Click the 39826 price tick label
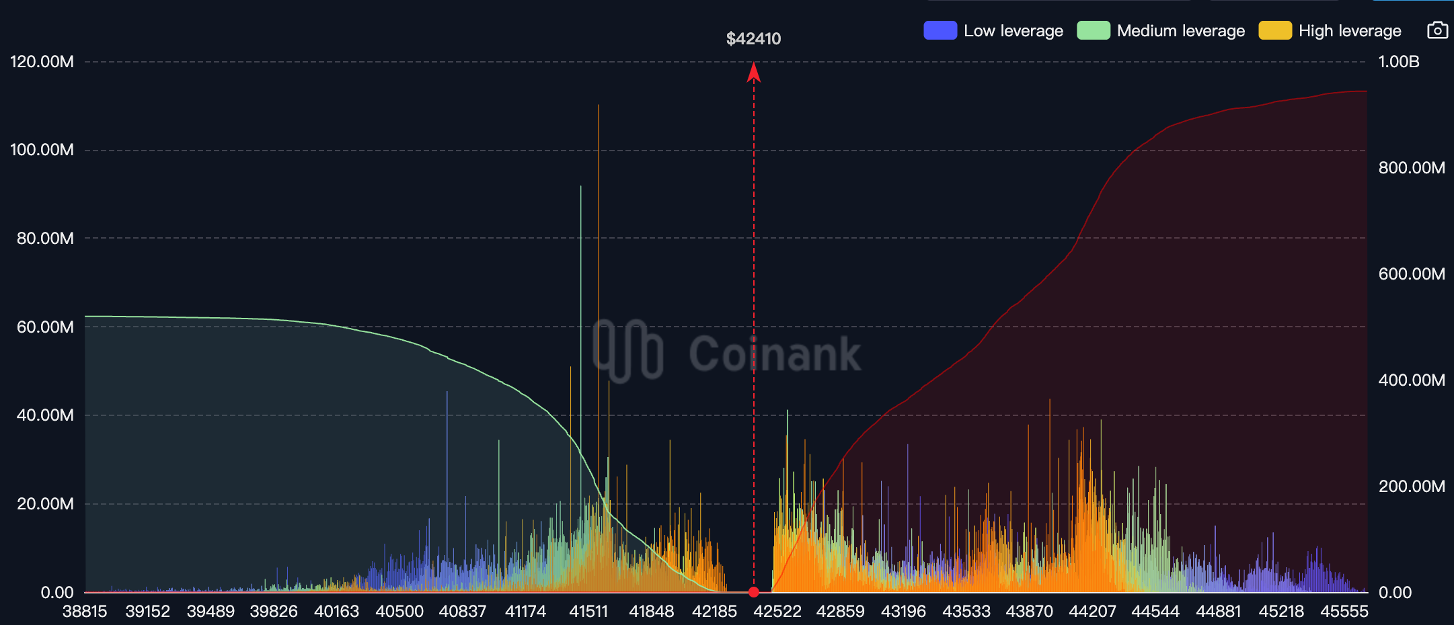 click(274, 612)
